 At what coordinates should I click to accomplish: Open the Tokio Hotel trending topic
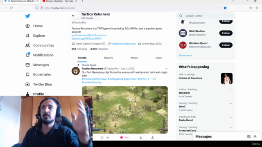185,120
